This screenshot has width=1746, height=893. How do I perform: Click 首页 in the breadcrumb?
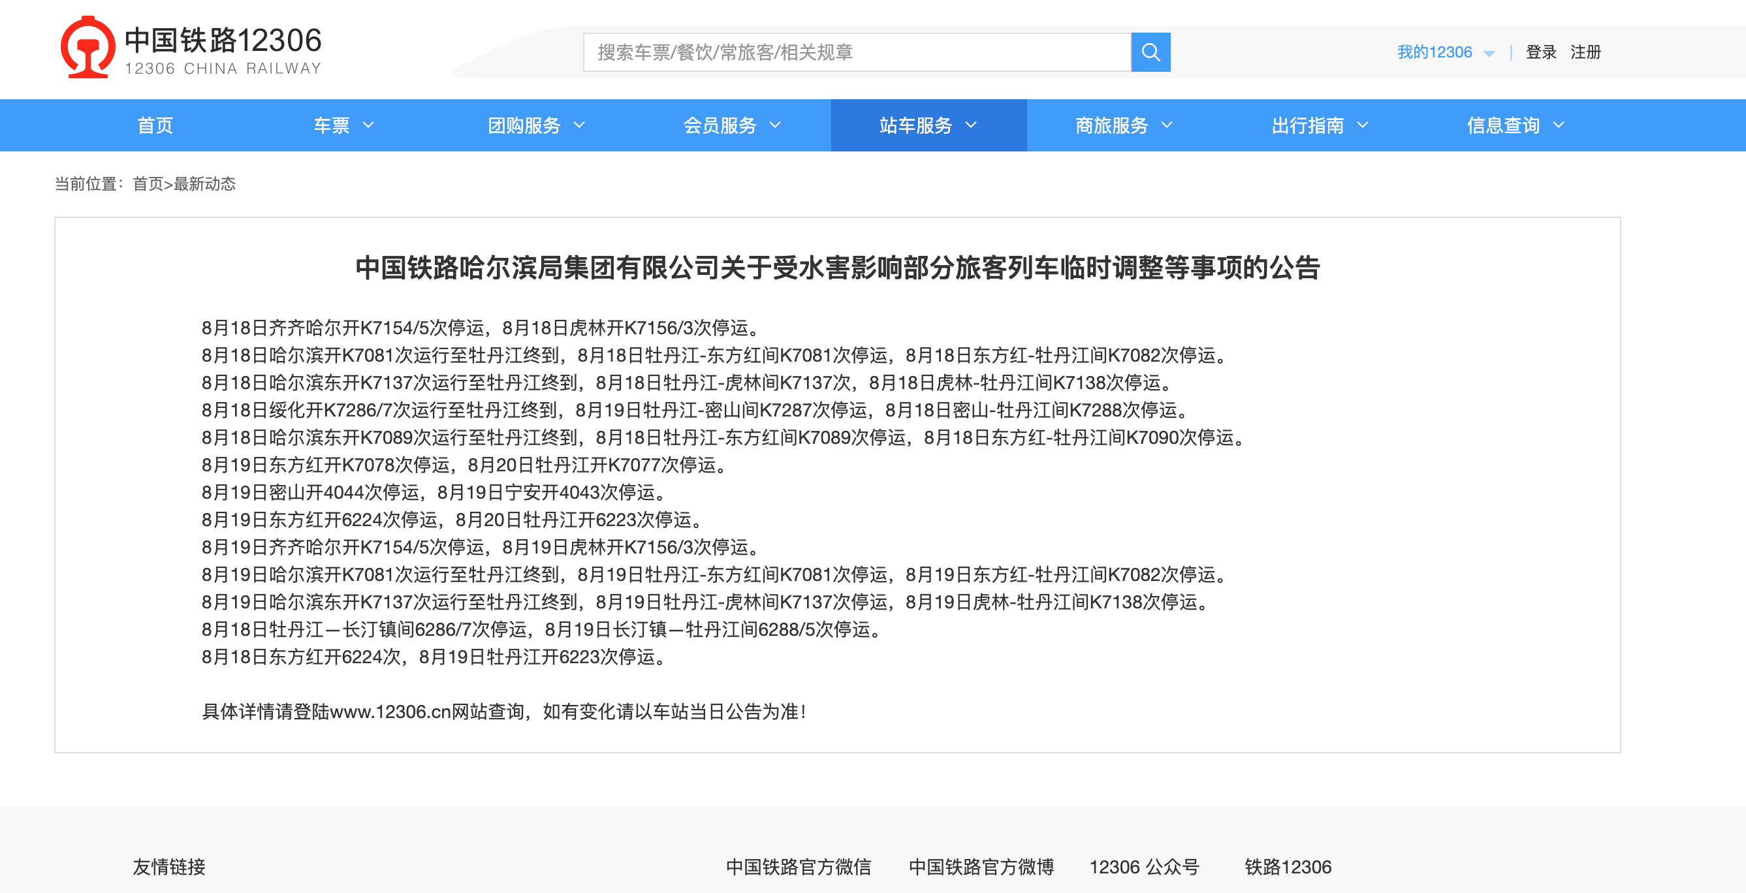(x=148, y=184)
